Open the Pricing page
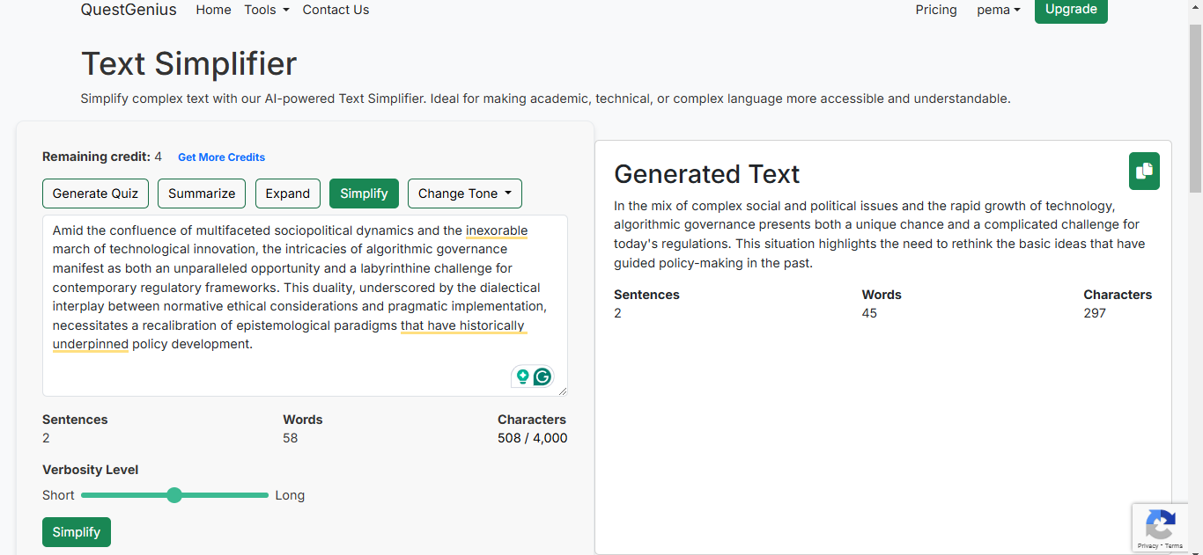1203x555 pixels. (x=936, y=10)
